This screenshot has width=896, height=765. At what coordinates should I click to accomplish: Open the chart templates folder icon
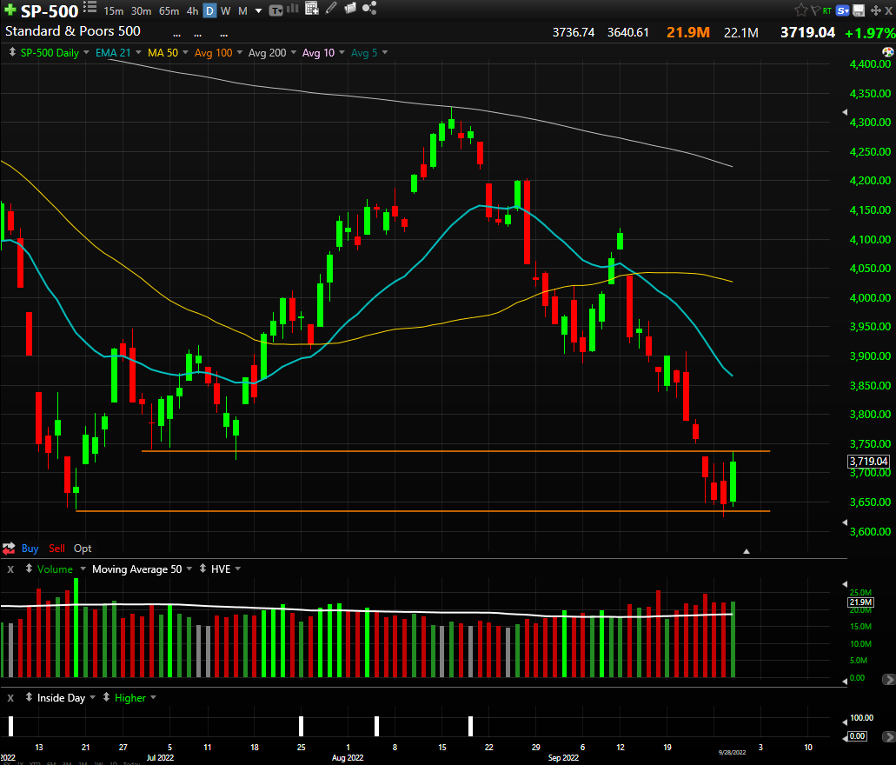[x=349, y=8]
